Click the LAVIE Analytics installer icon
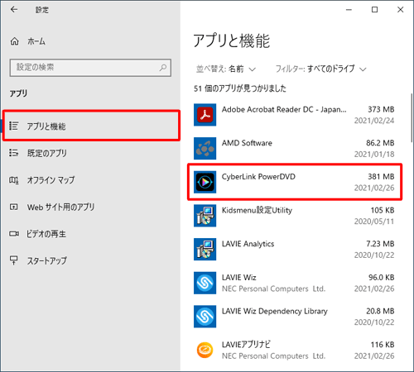Screen dimensions: 414x372 [205, 250]
